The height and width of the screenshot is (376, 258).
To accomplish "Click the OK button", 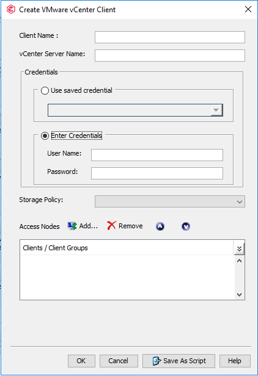I will tap(81, 361).
